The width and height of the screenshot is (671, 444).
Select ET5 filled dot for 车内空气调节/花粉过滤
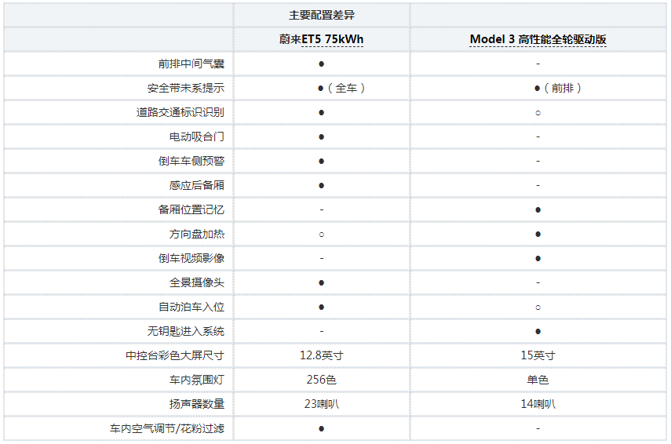322,429
